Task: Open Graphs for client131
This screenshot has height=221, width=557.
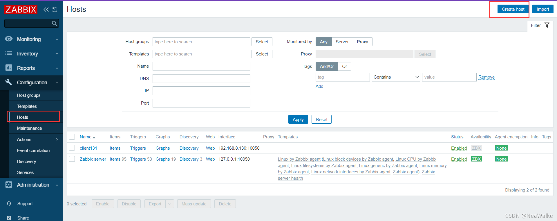Action: tap(163, 148)
